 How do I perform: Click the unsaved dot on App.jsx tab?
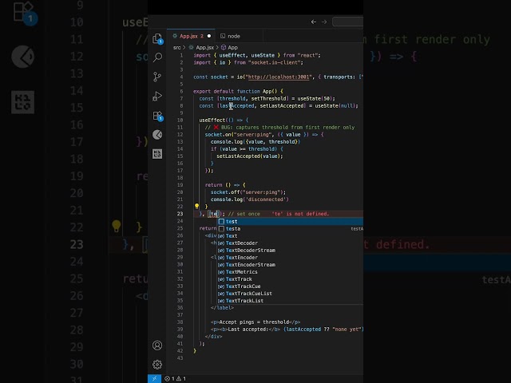click(x=209, y=36)
